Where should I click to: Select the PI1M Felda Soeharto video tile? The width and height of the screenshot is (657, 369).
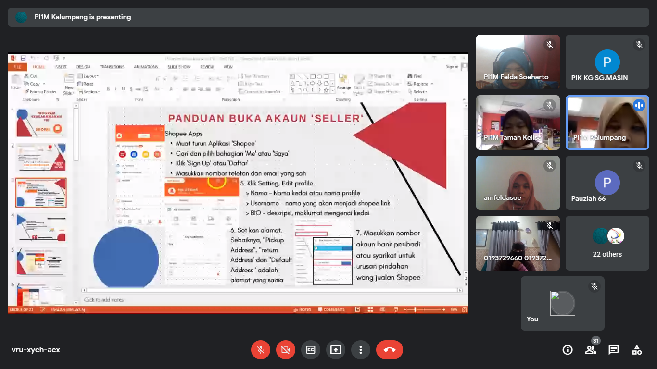(x=518, y=62)
